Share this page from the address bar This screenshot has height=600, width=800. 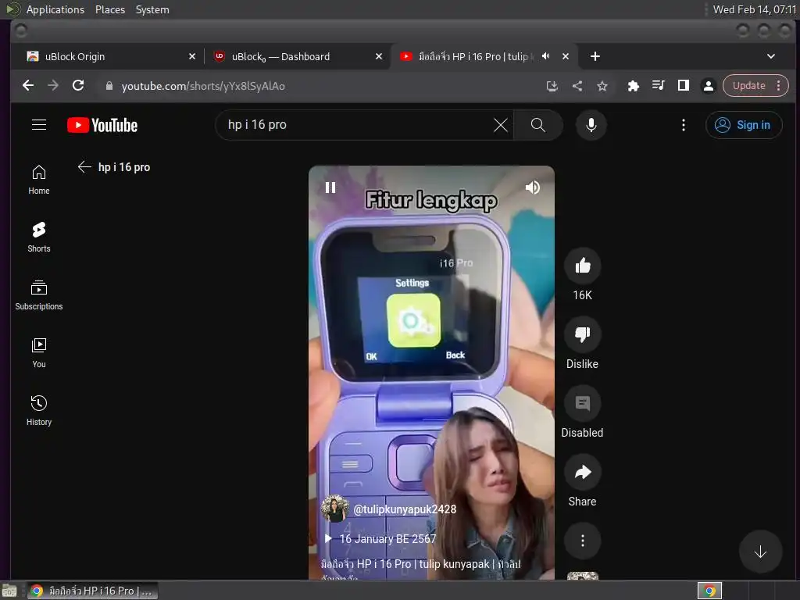pyautogui.click(x=577, y=86)
